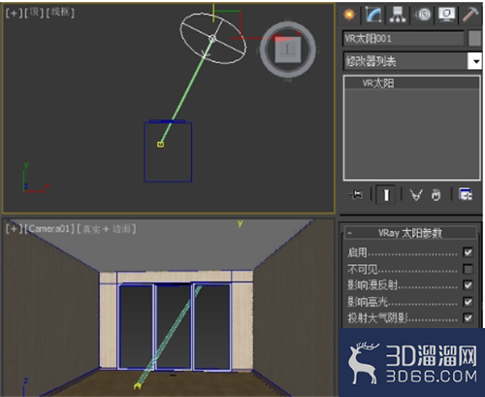Click Make Unique icon
Screen dimensions: 485x397
click(x=416, y=195)
